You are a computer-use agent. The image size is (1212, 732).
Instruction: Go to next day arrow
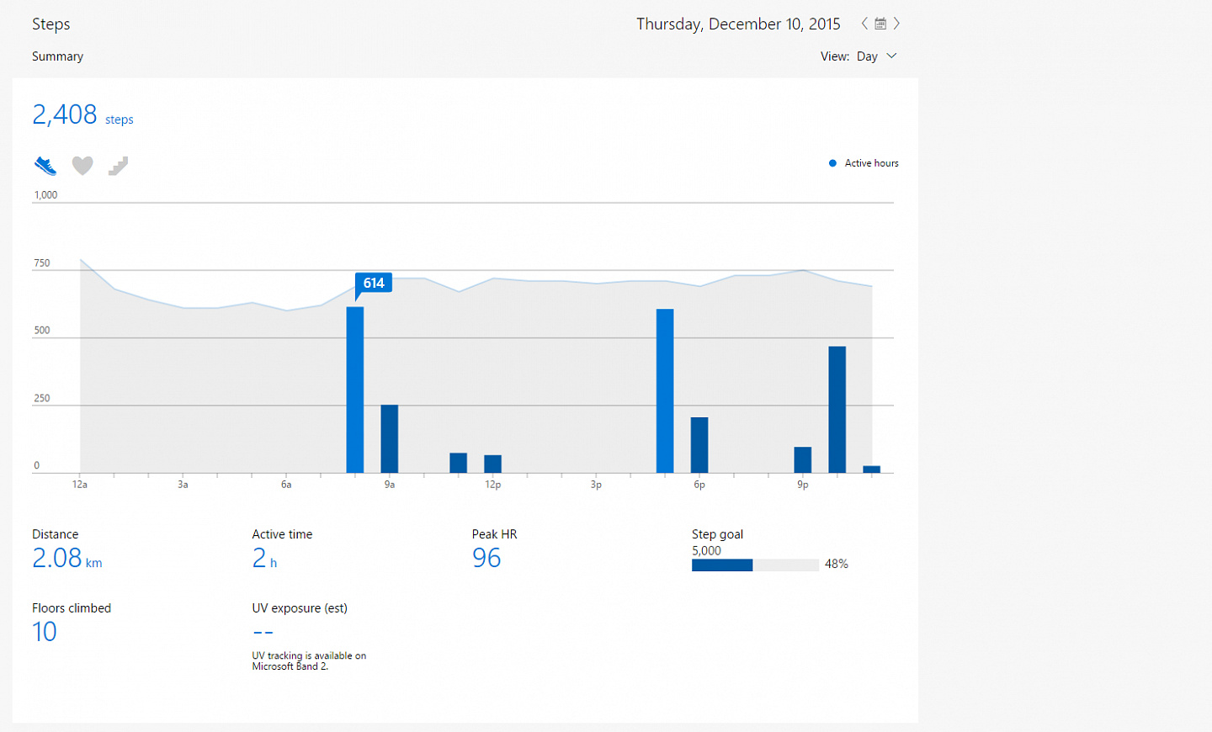pos(896,24)
